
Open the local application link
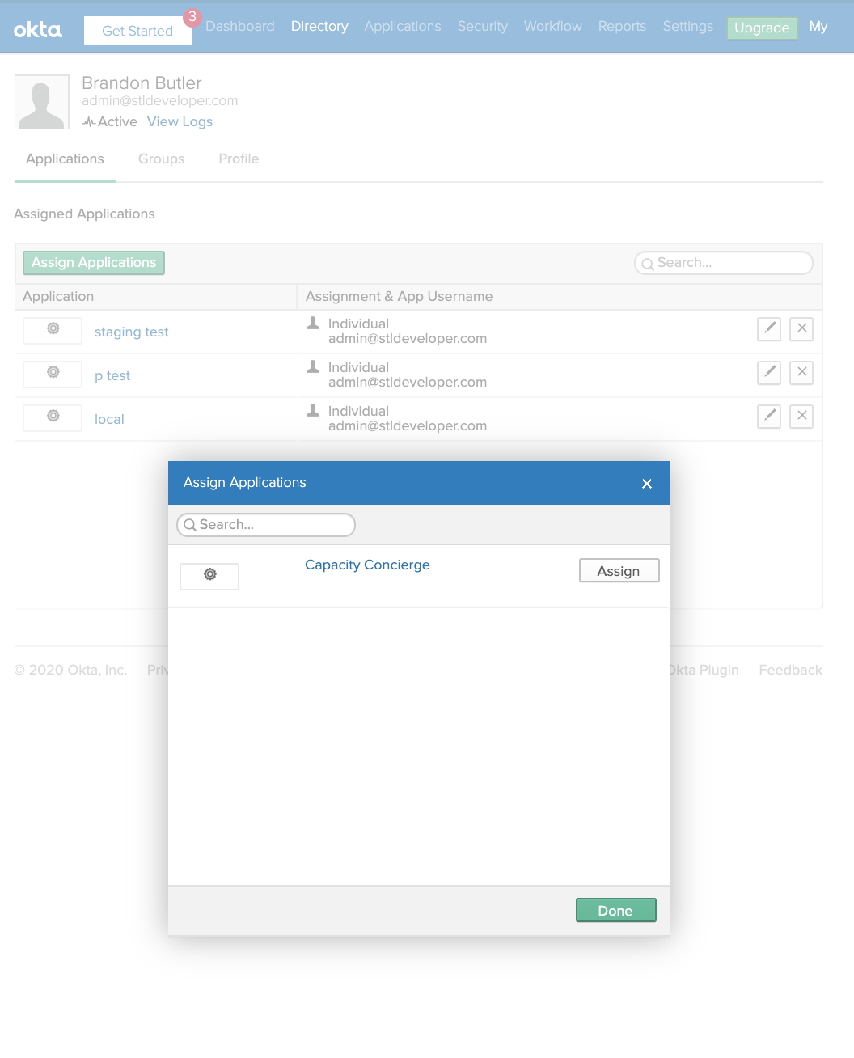click(109, 419)
